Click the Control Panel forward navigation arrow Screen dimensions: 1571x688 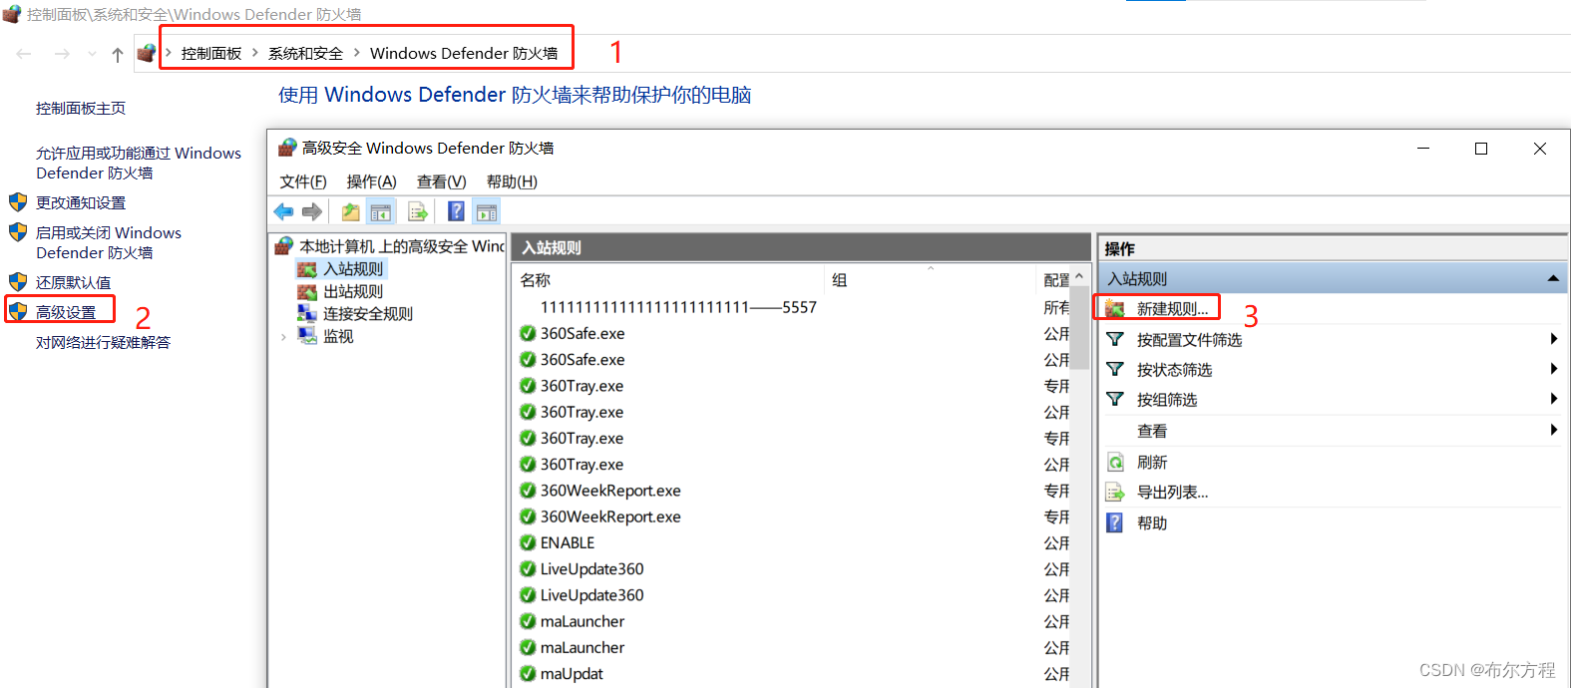(62, 54)
